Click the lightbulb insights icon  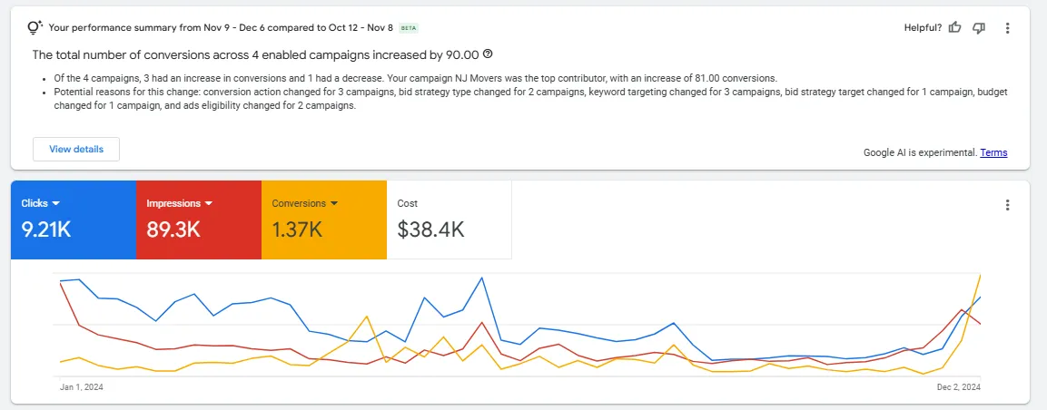point(35,27)
